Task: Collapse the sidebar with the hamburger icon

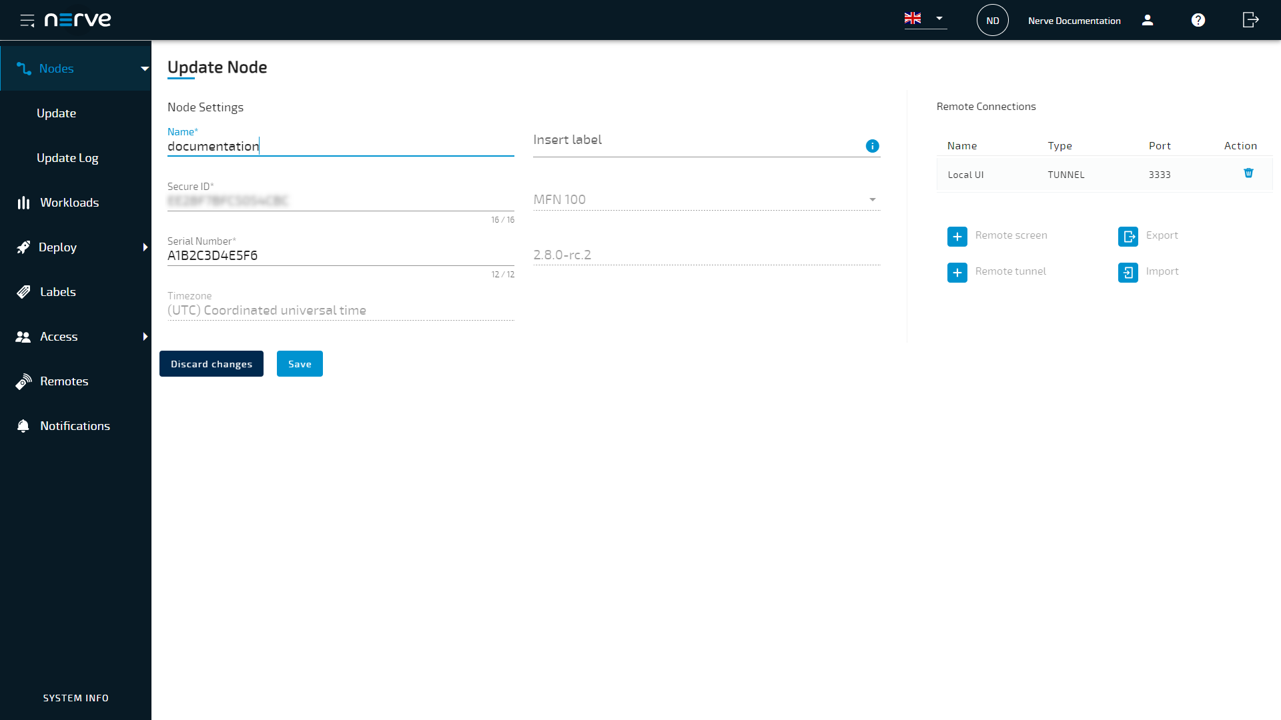Action: click(x=27, y=20)
